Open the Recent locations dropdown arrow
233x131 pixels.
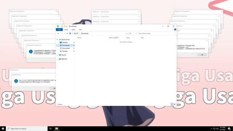(65, 33)
